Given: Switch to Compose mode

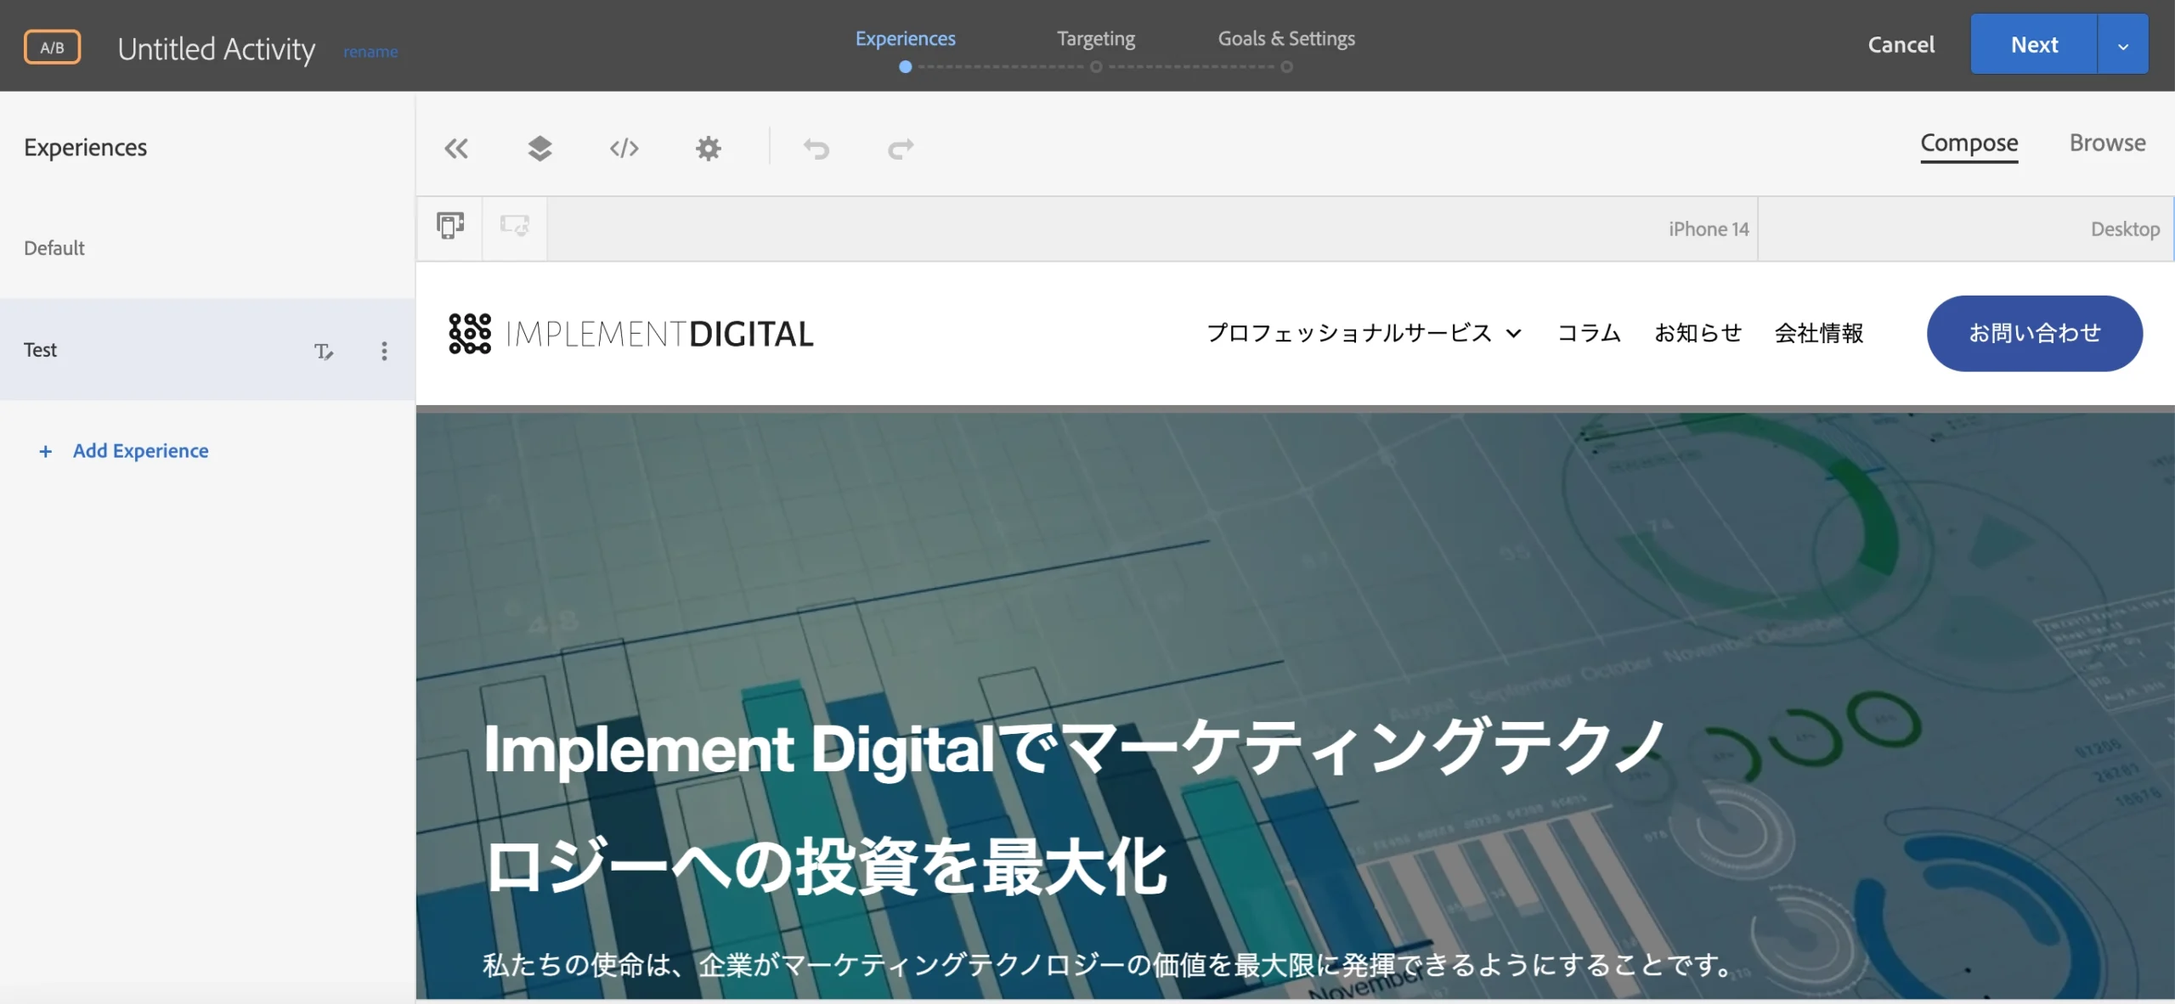Looking at the screenshot, I should pyautogui.click(x=1969, y=143).
